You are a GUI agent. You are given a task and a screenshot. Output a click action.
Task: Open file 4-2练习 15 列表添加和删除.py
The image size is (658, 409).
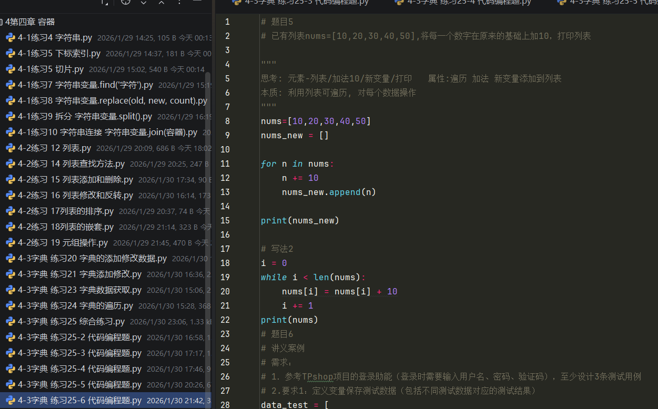[x=75, y=180]
